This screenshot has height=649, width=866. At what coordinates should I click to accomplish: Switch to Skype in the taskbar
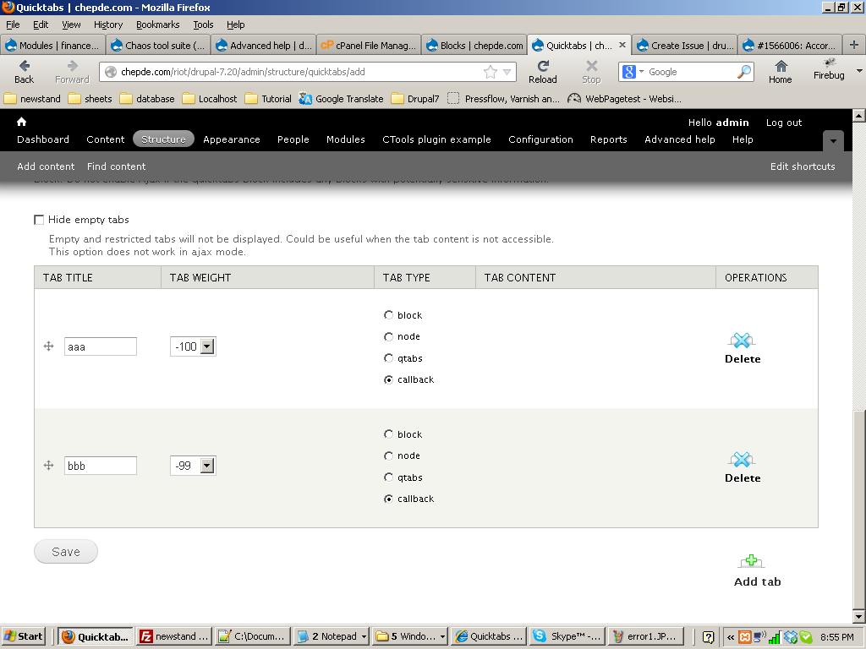coord(567,636)
